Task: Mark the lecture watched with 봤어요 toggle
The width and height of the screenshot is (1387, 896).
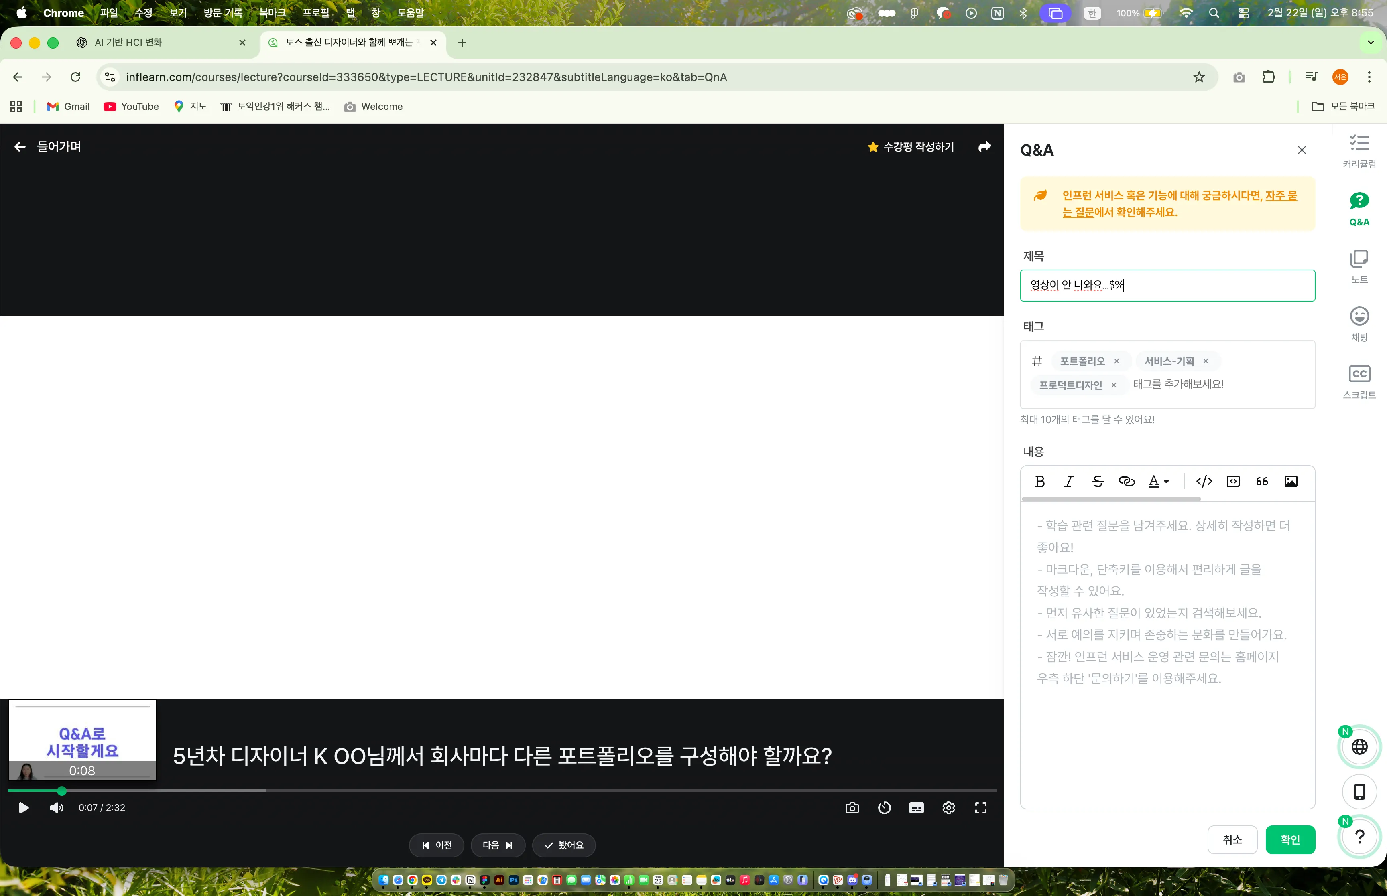Action: (x=563, y=845)
